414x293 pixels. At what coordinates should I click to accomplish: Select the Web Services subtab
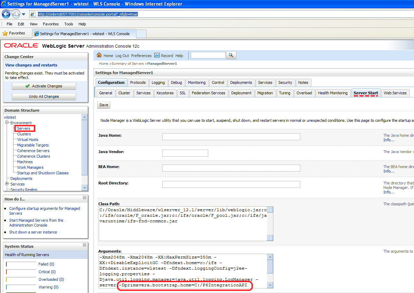coord(395,93)
